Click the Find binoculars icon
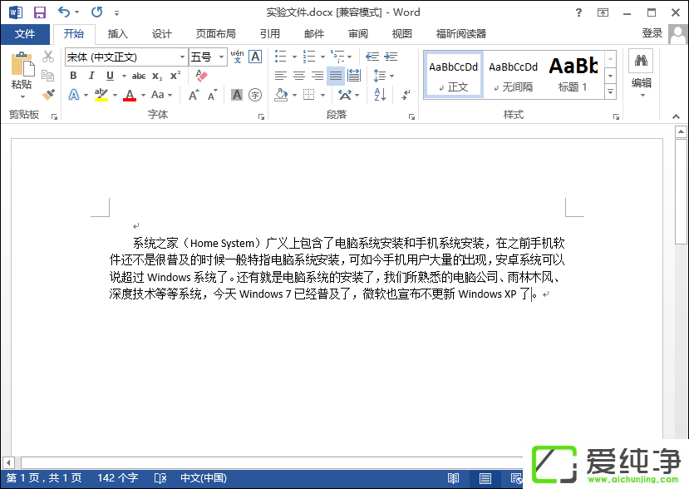Screen dimensions: 689x489 tap(641, 61)
